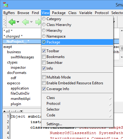This screenshot has height=139, width=123.
Task: Click the Smalltalk application icon in title bar
Action: coord(6,5)
